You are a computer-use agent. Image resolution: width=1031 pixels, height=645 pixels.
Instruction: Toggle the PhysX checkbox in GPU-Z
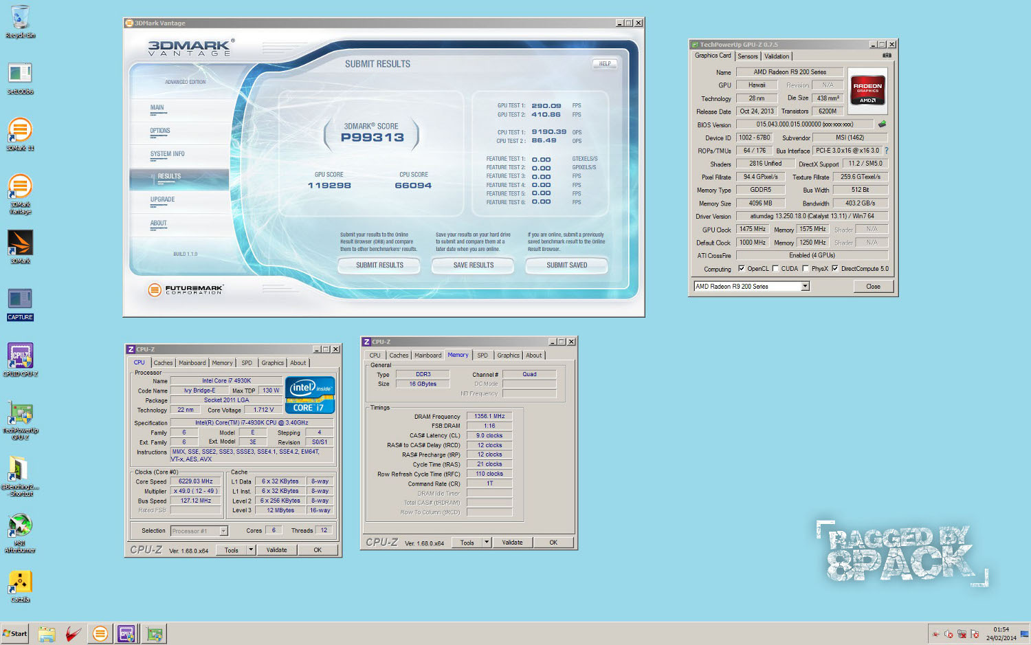(x=806, y=269)
